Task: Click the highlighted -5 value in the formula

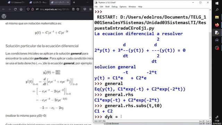Action: pos(58,72)
